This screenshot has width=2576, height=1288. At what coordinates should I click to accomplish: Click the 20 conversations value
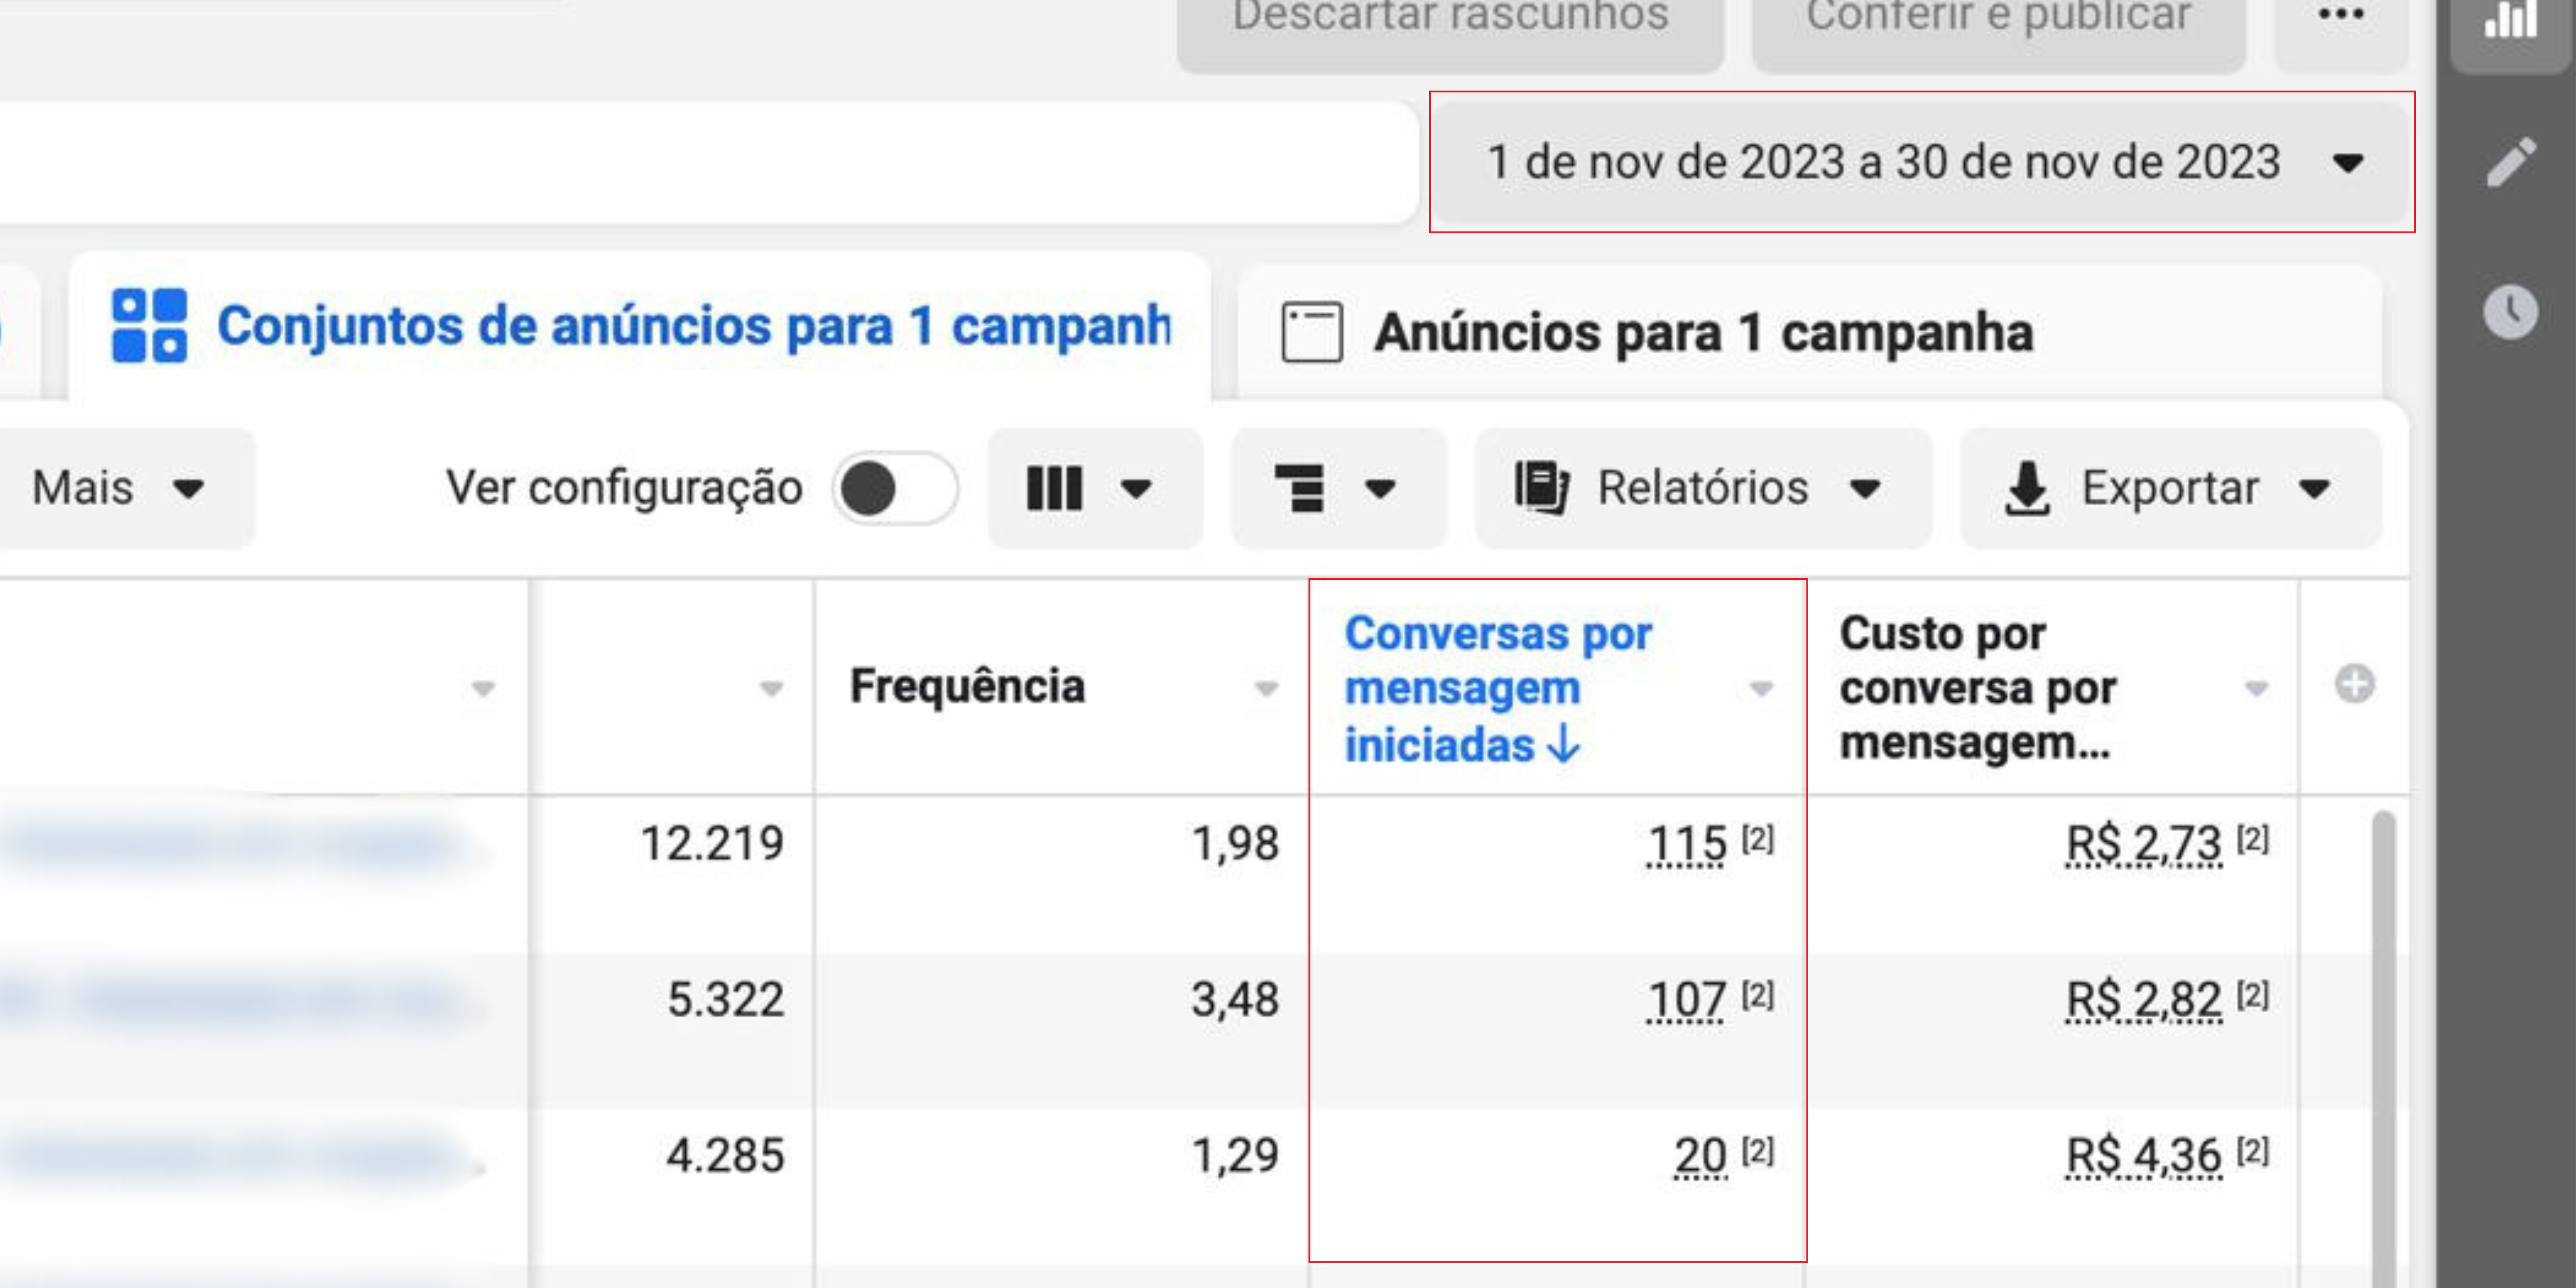(1700, 1156)
